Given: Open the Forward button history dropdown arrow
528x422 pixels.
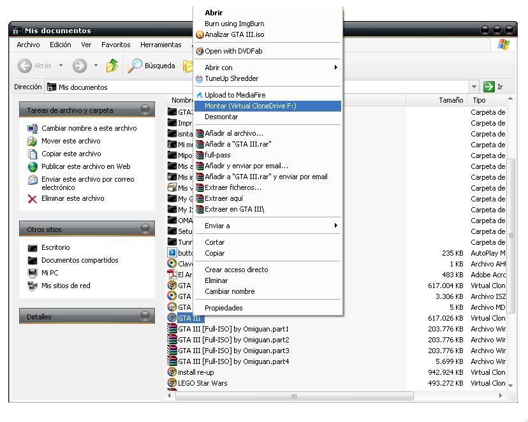Looking at the screenshot, I should (x=96, y=66).
